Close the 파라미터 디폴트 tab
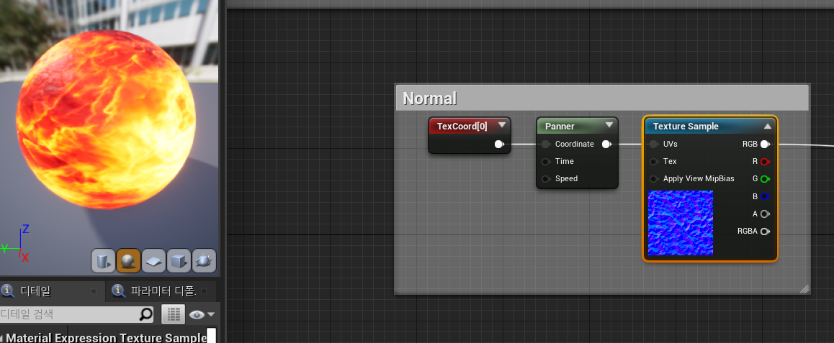 point(204,291)
